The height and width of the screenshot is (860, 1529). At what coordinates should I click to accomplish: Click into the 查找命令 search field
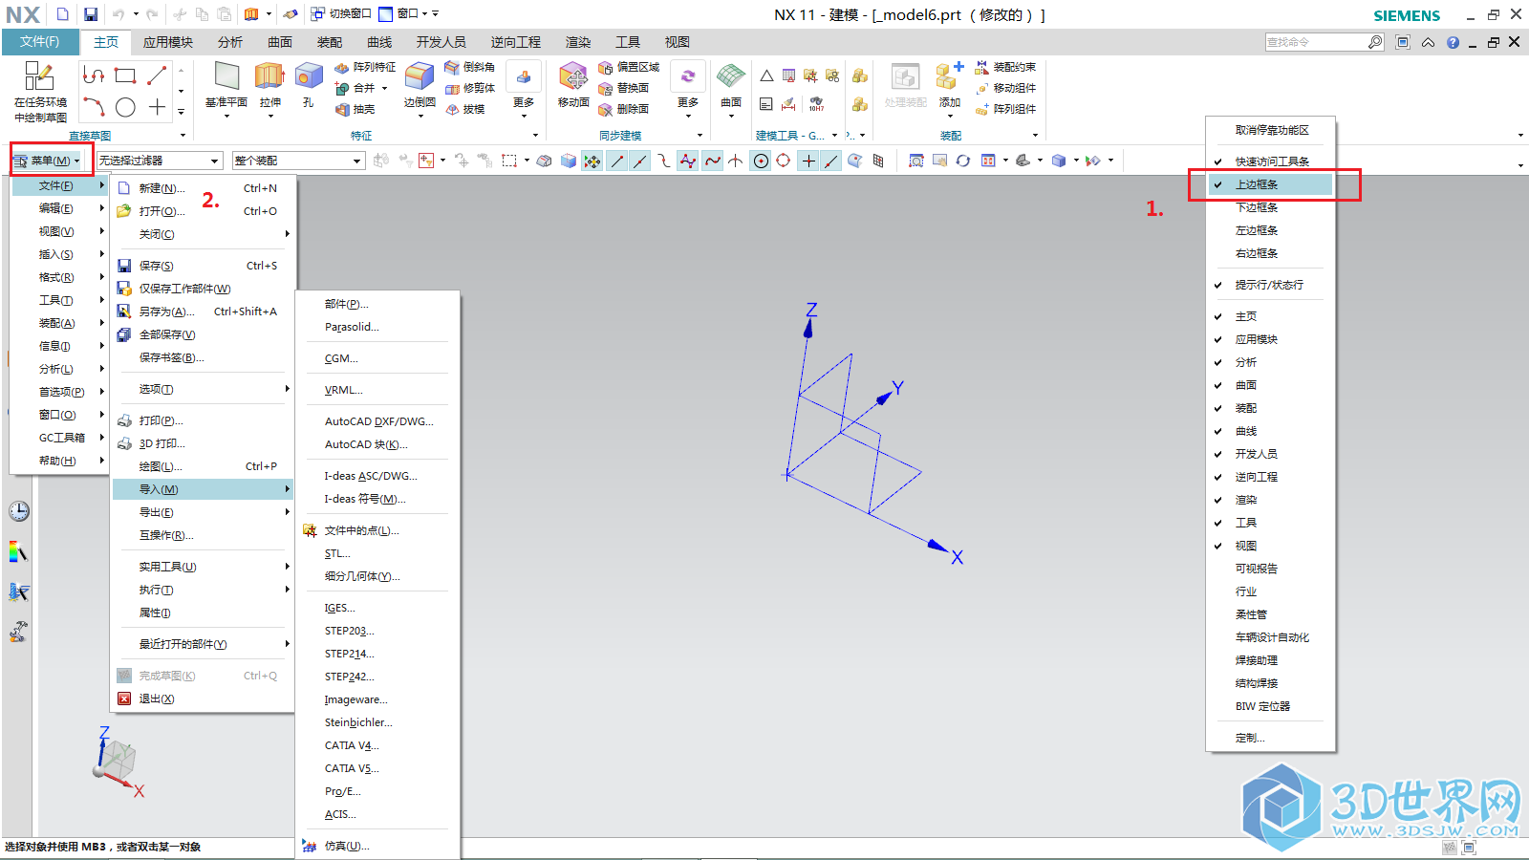point(1315,42)
